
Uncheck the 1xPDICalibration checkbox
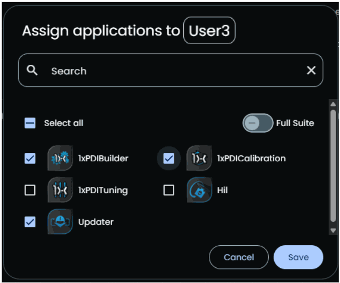(169, 158)
